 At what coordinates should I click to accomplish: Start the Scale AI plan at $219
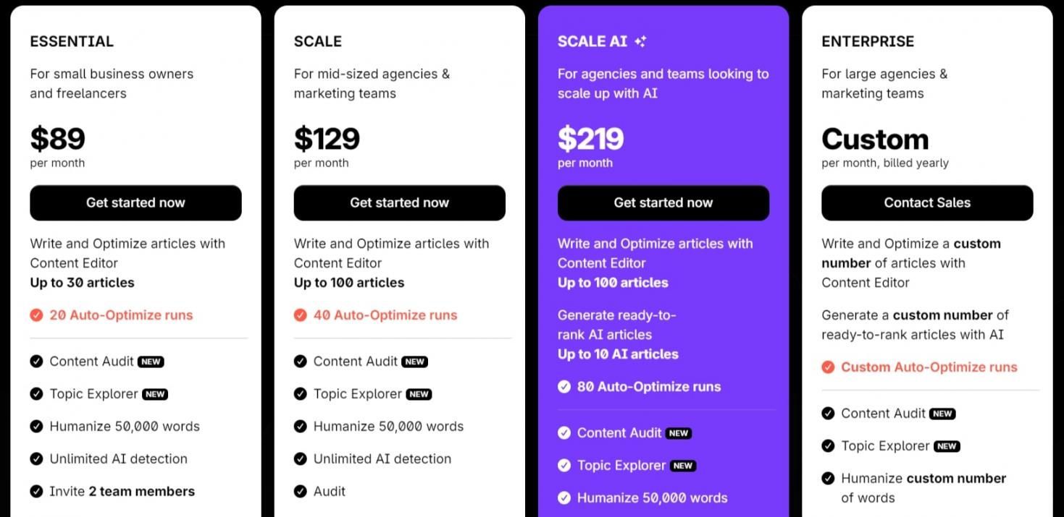(663, 203)
